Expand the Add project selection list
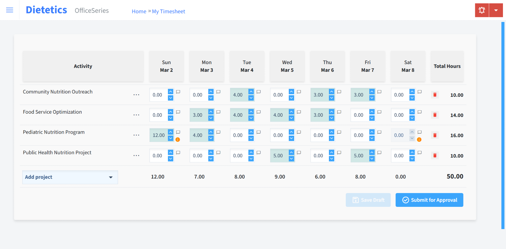506x249 pixels. pos(111,177)
